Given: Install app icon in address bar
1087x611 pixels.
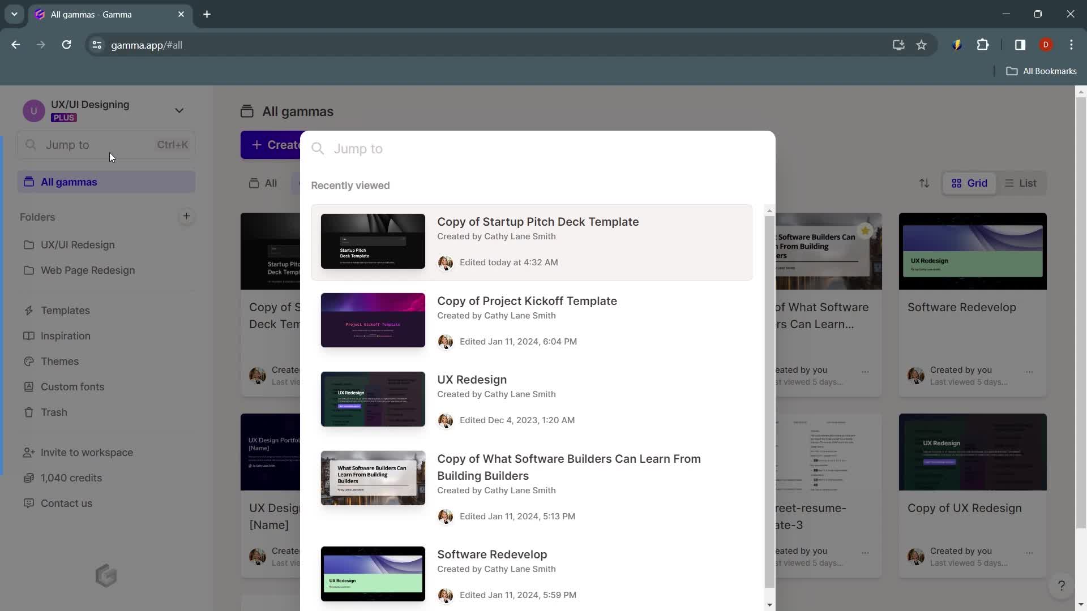Looking at the screenshot, I should coord(898,45).
